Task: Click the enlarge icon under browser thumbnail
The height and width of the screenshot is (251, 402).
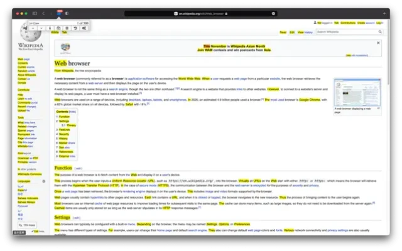Action: (x=378, y=109)
